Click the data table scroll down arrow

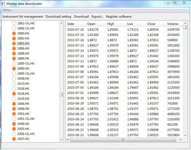tap(185, 135)
